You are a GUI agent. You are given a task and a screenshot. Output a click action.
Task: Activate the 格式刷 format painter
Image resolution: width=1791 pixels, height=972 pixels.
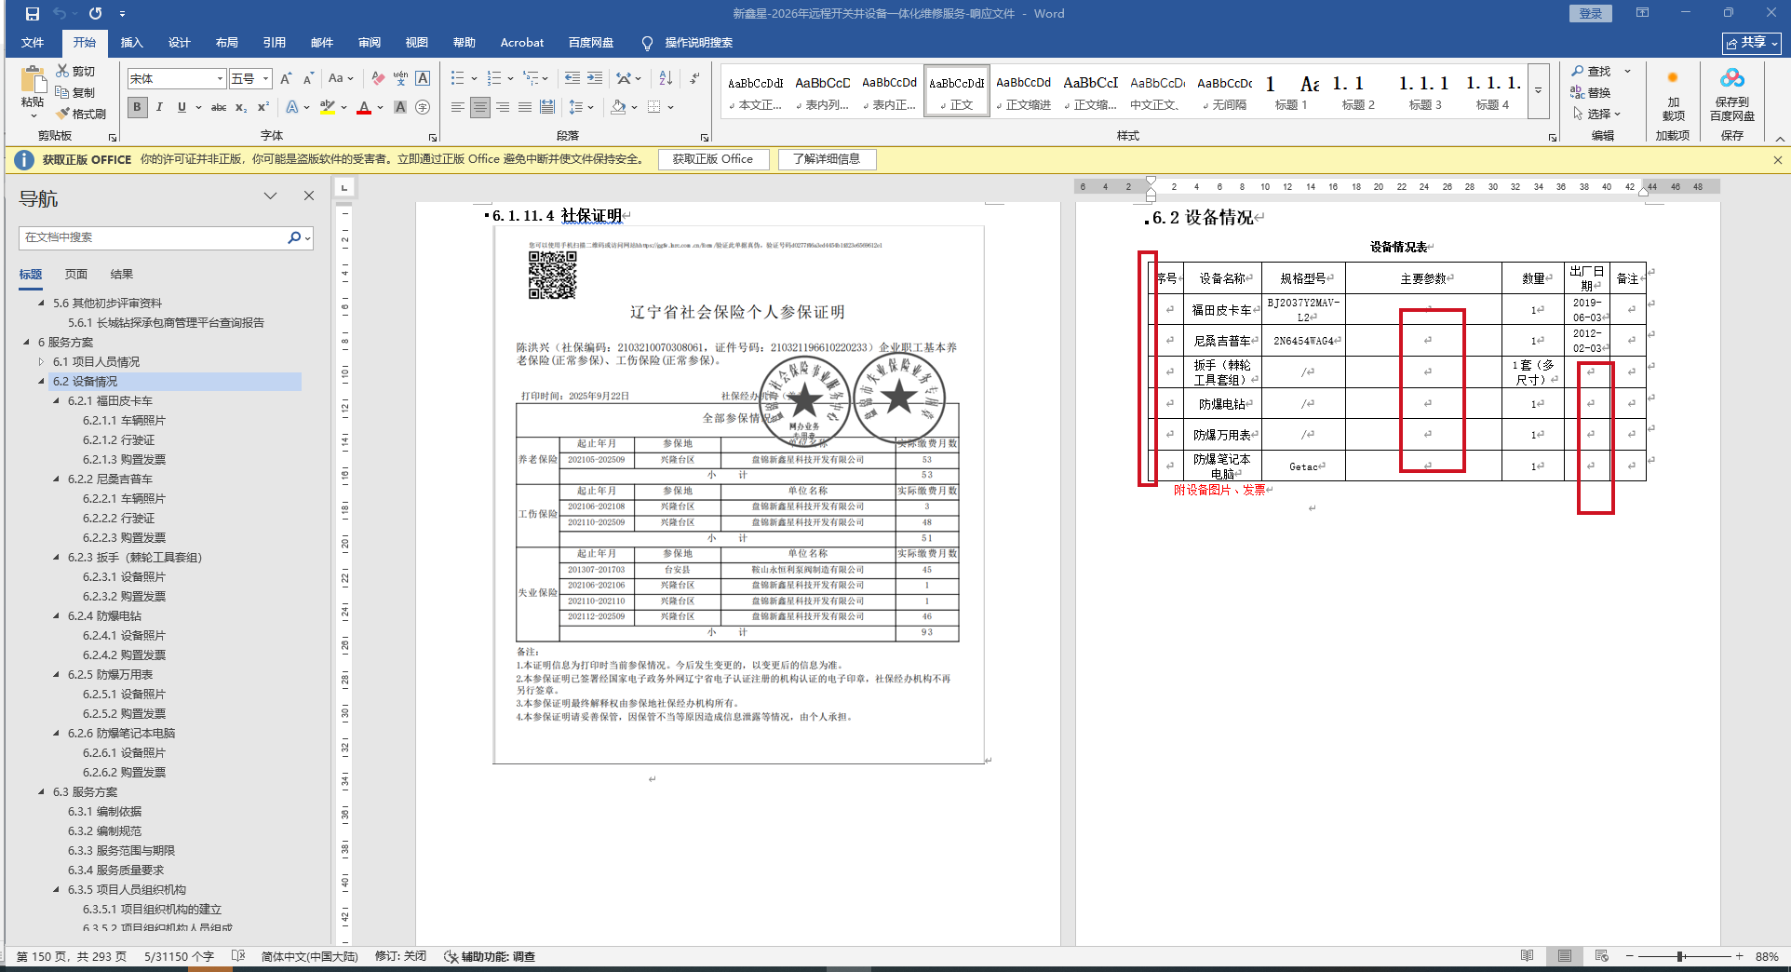tap(81, 114)
